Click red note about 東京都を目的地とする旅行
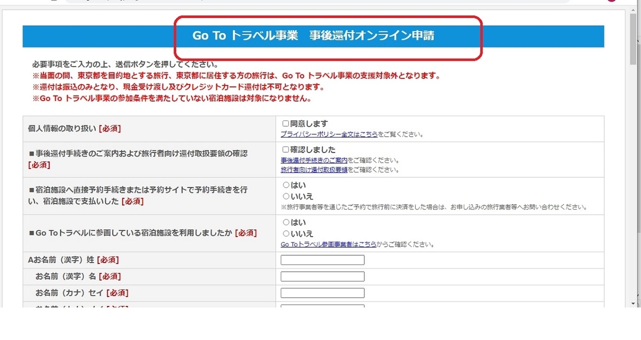Viewport: 641px width, 340px height. point(236,76)
